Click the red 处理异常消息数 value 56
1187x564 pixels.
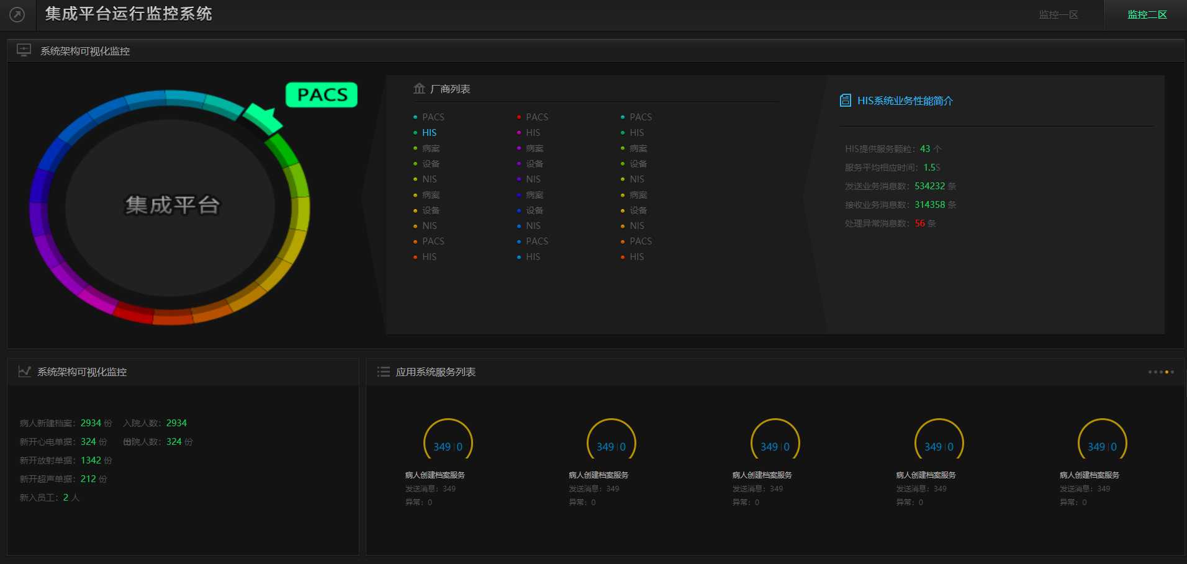click(x=920, y=223)
